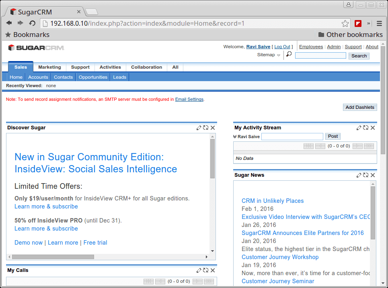388x288 pixels.
Task: Click Home in the blue submenu
Action: tap(16, 77)
